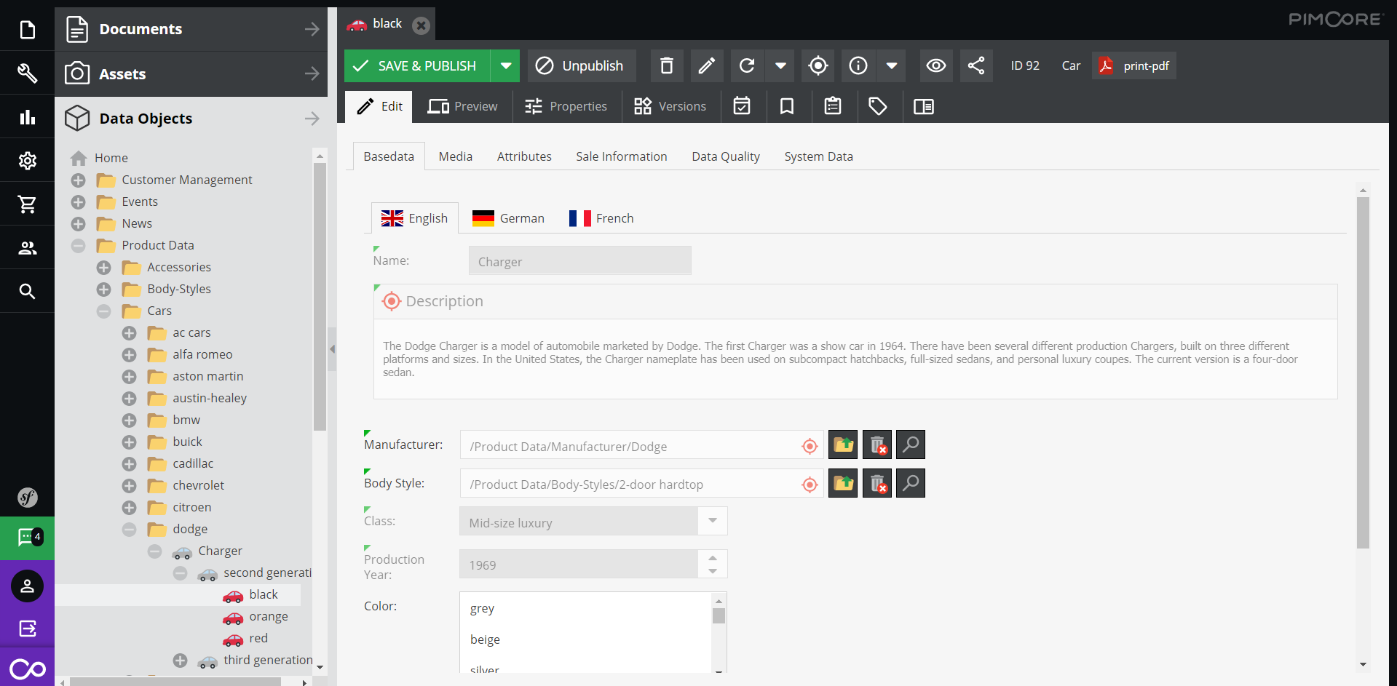This screenshot has height=686, width=1397.
Task: Open the schedule calendar tab icon
Action: point(742,106)
